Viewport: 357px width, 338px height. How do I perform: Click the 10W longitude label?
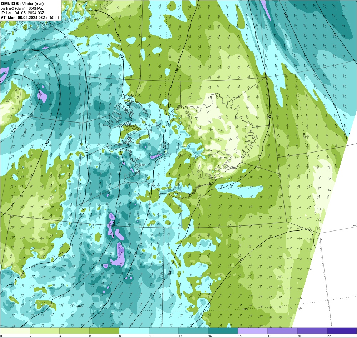point(304,136)
